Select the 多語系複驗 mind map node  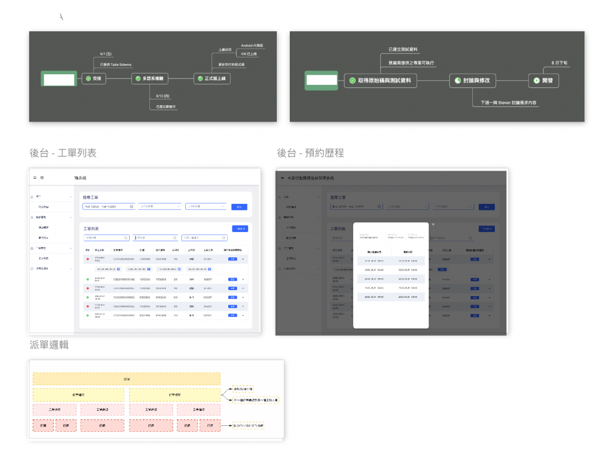click(150, 78)
